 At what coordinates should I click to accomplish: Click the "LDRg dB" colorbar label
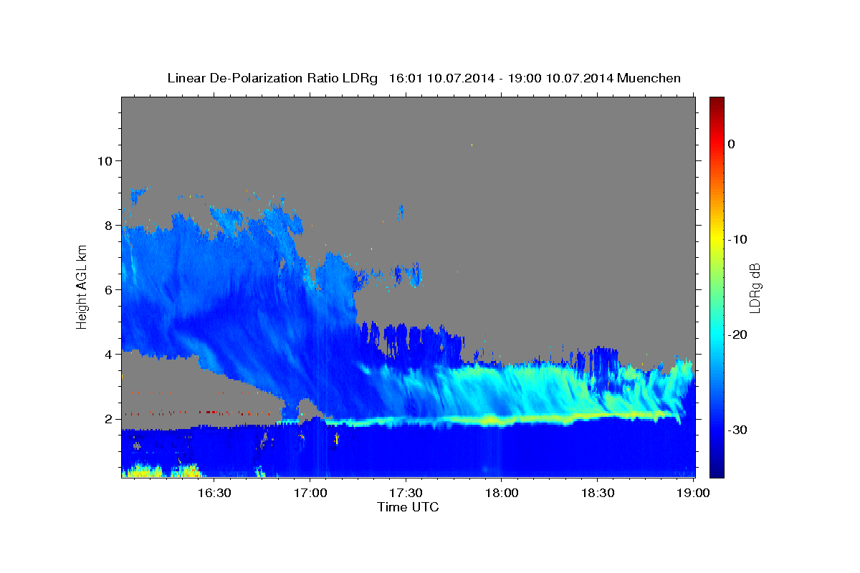754,288
